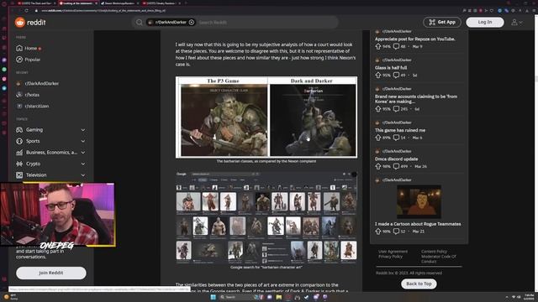The height and width of the screenshot is (302, 538).
Task: Open Popular in the left sidebar
Action: 32,60
